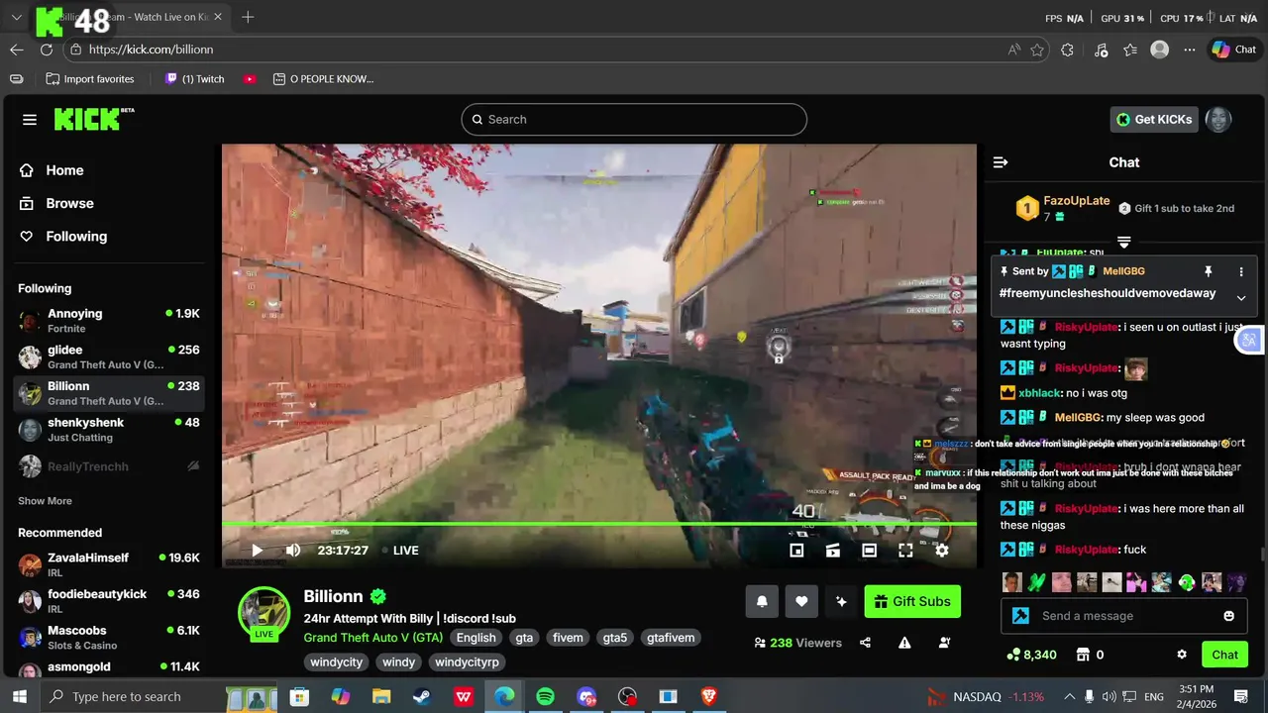Open the viewer list icon next to report

point(944,643)
